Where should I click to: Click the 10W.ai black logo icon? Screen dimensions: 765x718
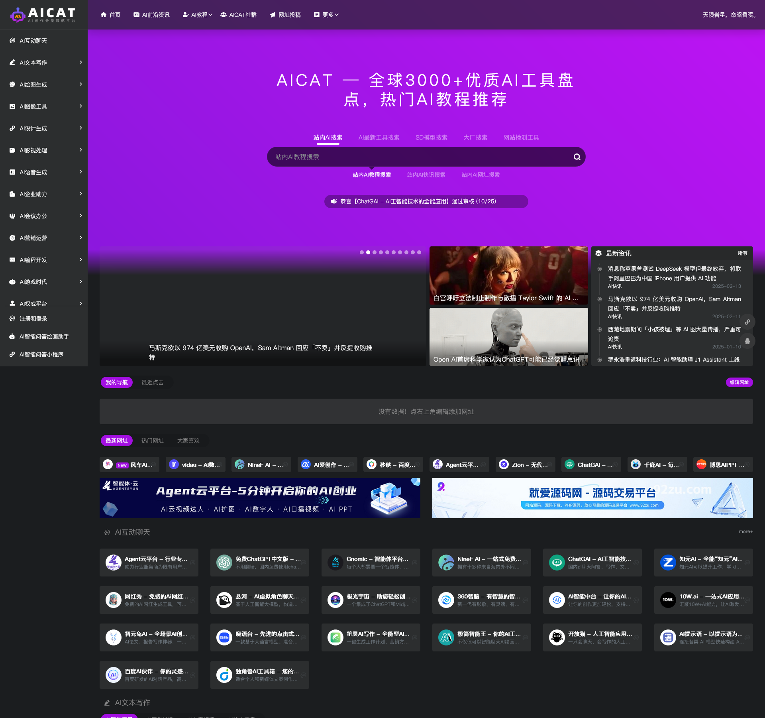pyautogui.click(x=668, y=600)
